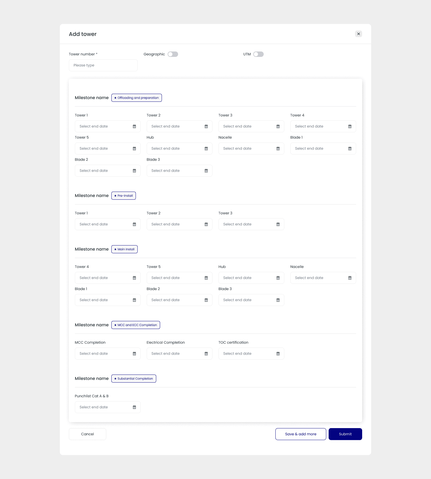Open calendar icon for Offloading Tower 2 date
Screen dimensions: 431x479
[x=206, y=126]
